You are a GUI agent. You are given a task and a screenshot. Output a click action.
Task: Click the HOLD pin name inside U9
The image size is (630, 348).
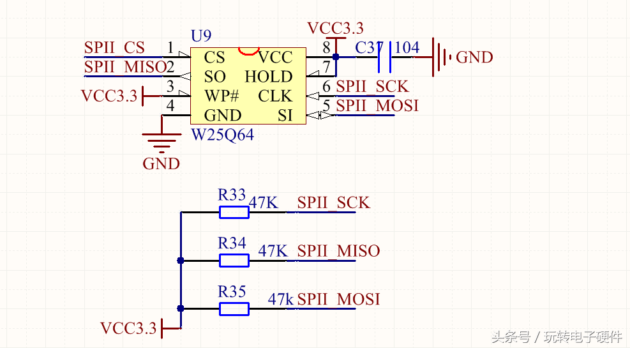pos(268,77)
